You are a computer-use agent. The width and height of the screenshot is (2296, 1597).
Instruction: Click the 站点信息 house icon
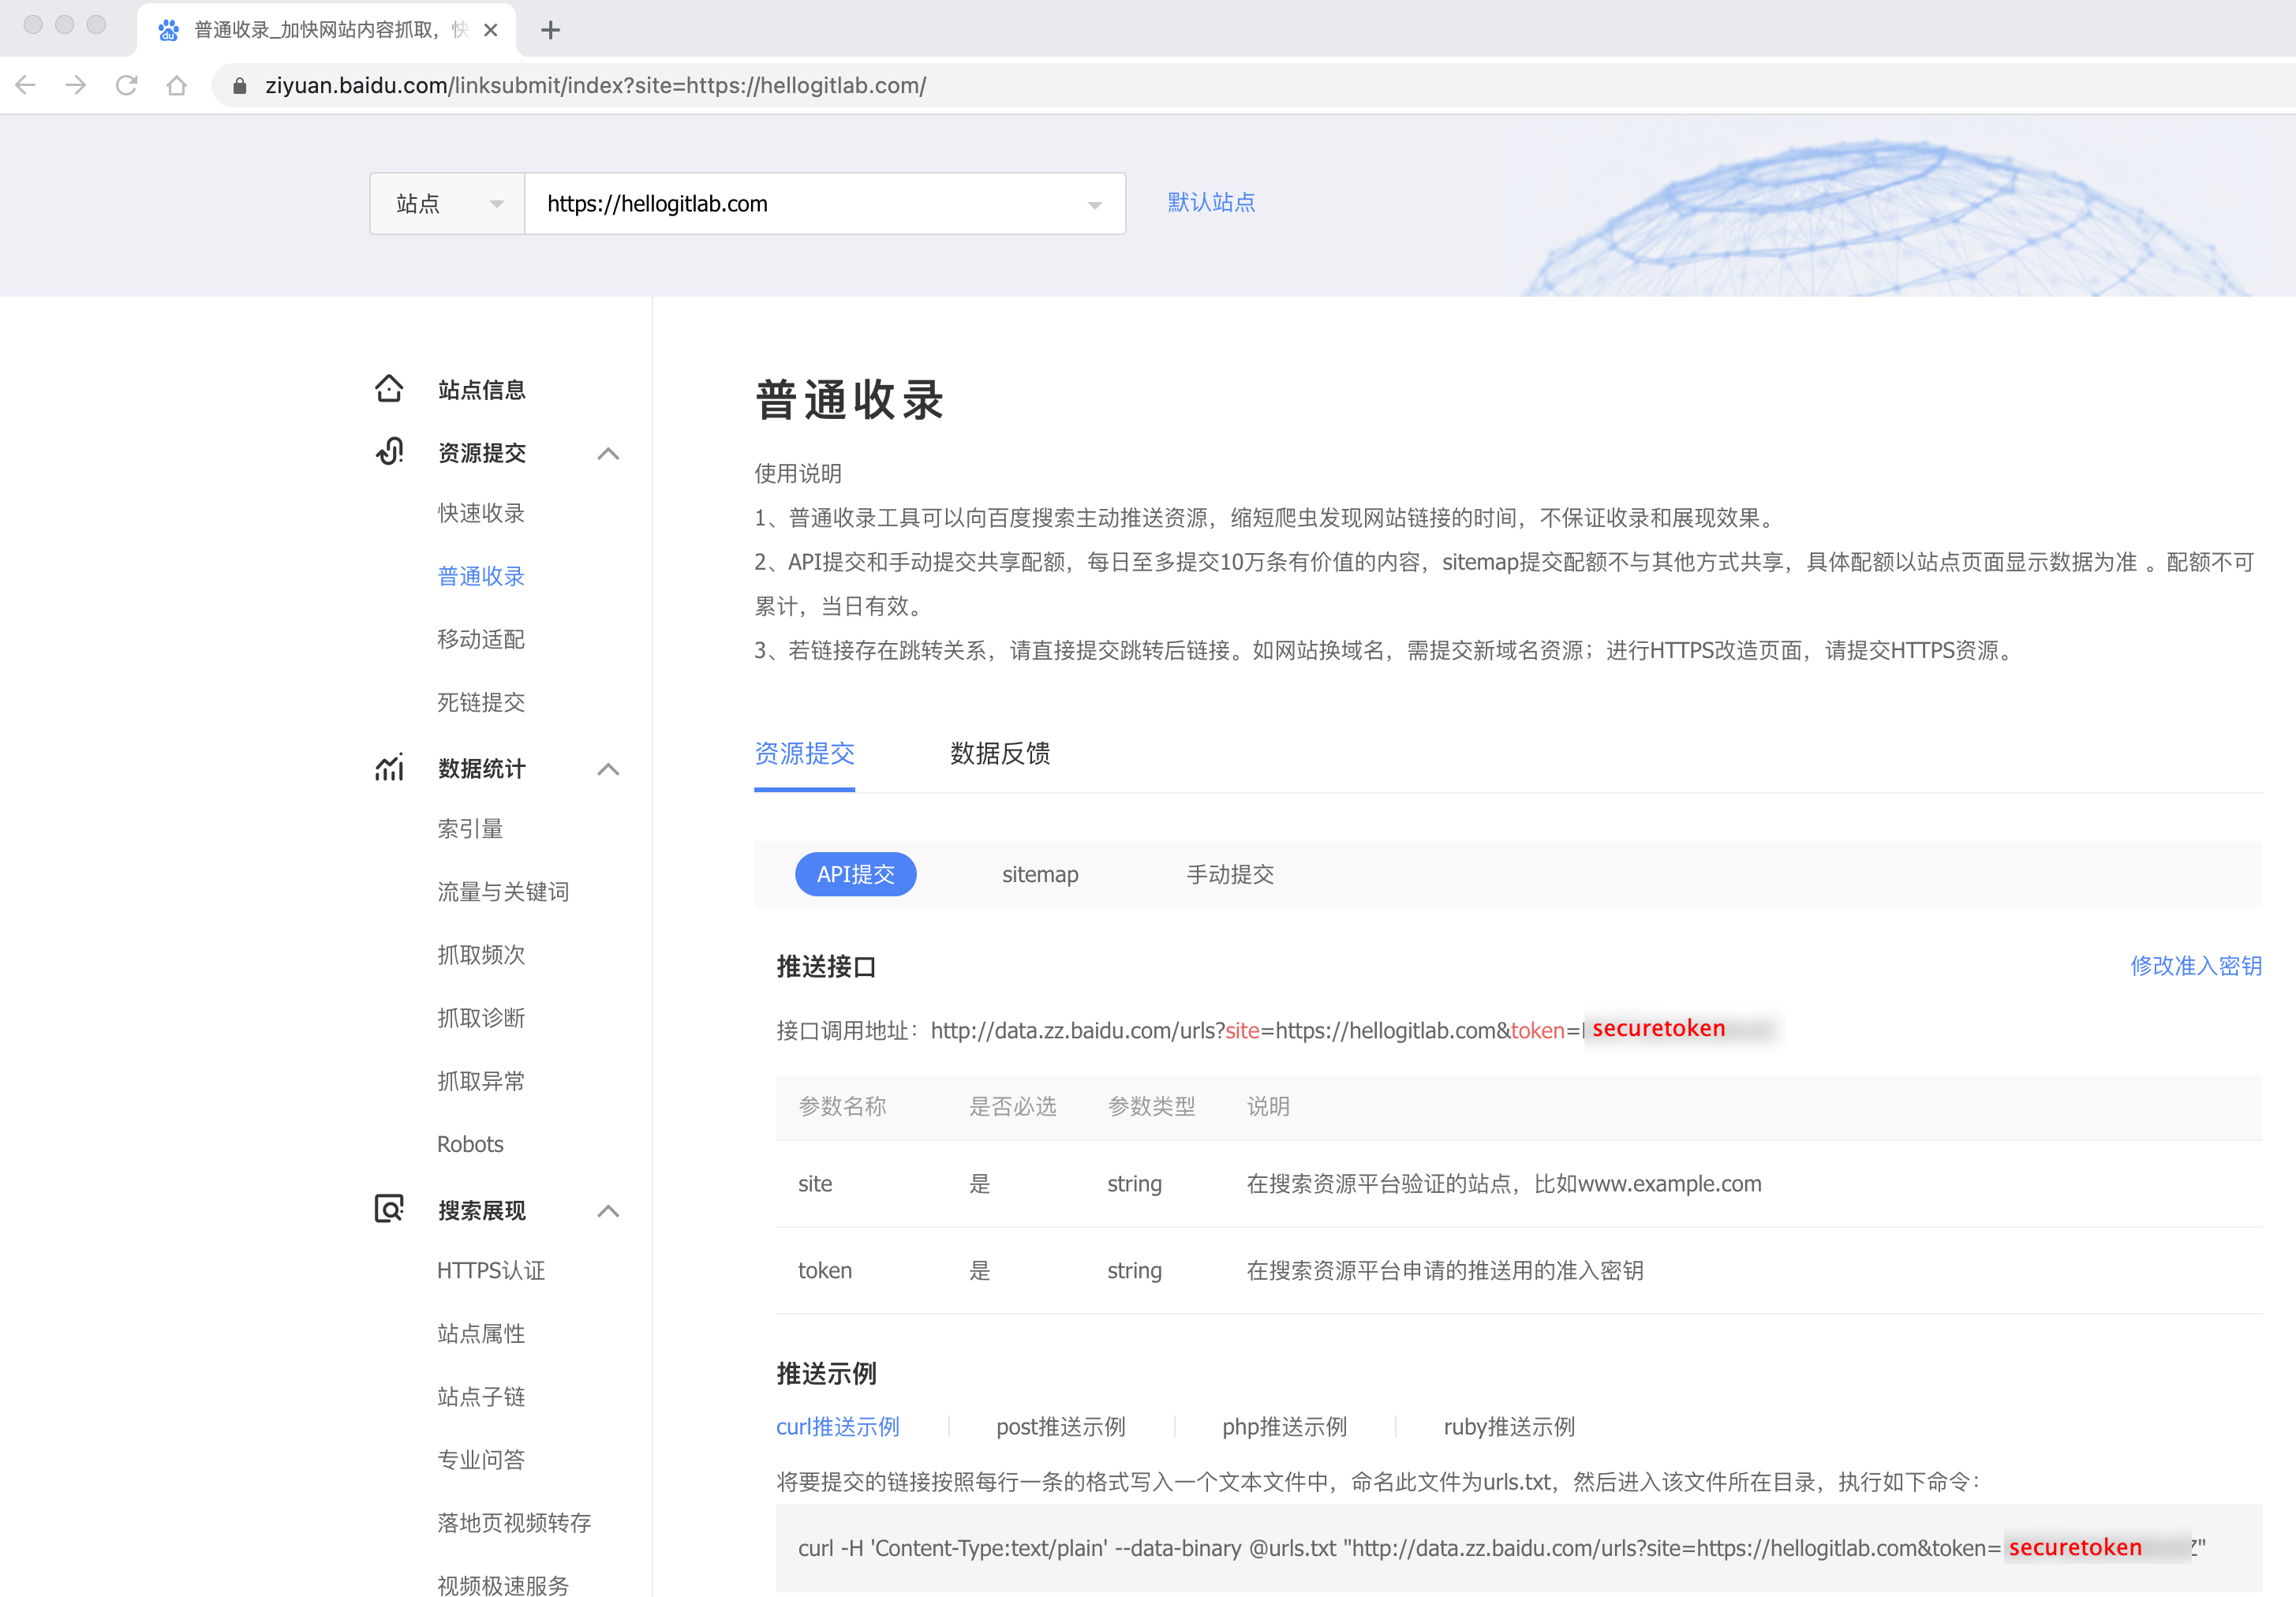(389, 388)
